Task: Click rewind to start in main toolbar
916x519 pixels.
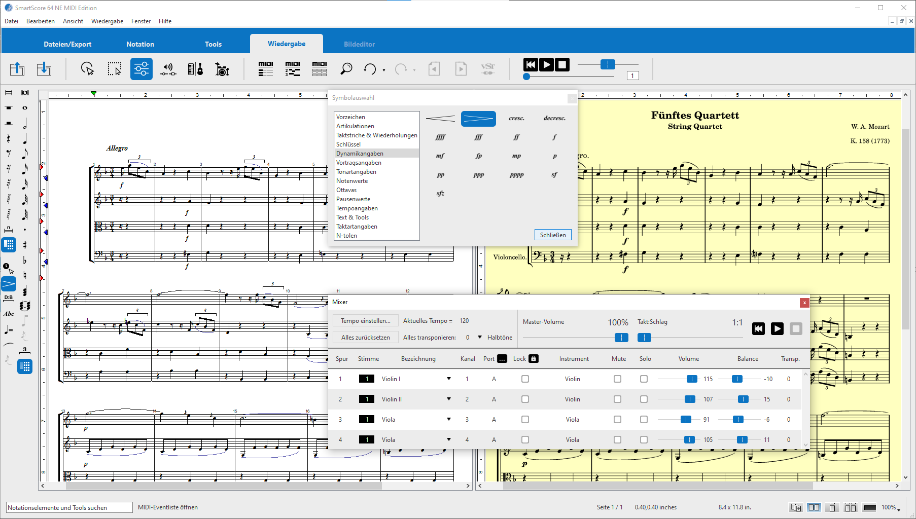Action: (x=531, y=65)
